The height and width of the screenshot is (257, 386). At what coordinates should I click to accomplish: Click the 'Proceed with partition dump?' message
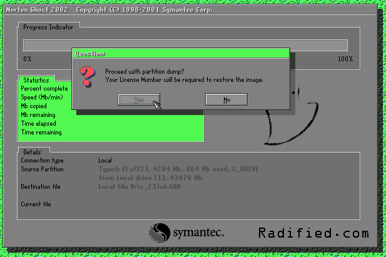[x=145, y=72]
